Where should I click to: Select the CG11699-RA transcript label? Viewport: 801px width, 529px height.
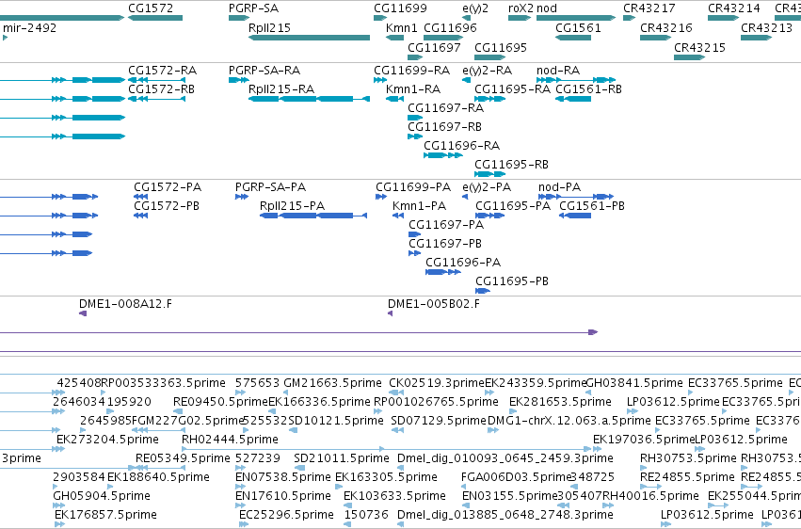[411, 70]
